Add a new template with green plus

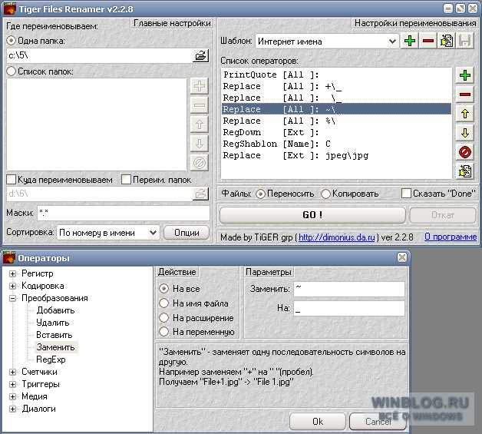point(409,41)
